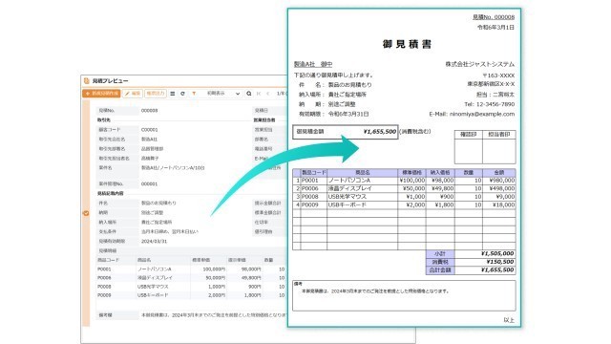The height and width of the screenshot is (344, 611).
Task: Click 標準単価 column header in preview table
Action: coord(201,260)
